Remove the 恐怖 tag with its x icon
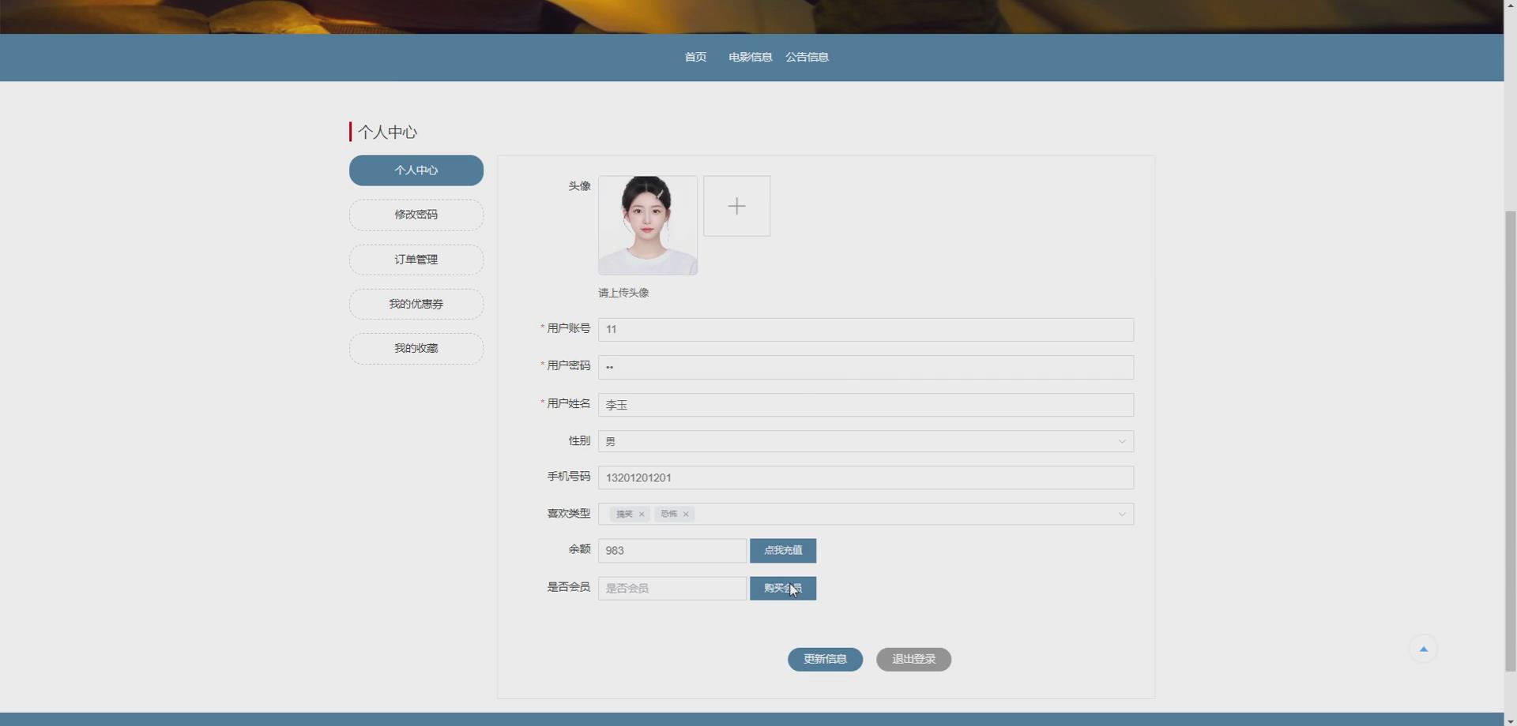The image size is (1517, 726). point(686,515)
